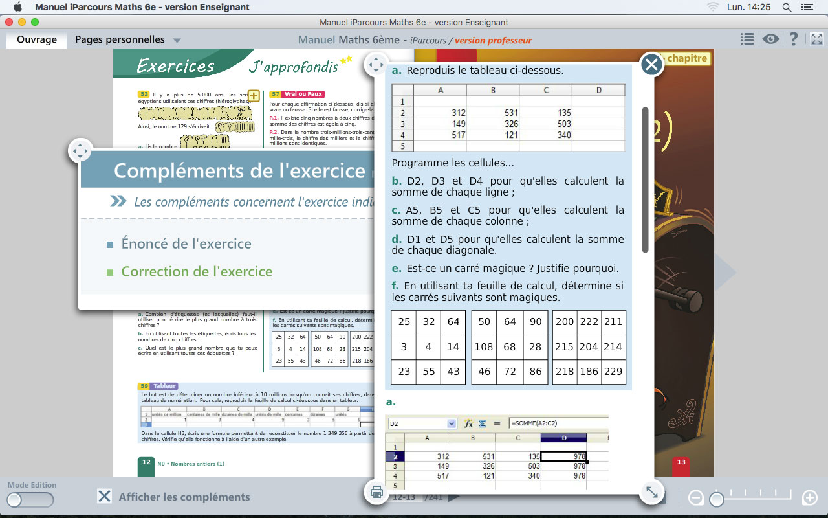Click the Vrai ou Faux exercise label
Screen dimensions: 828x518
click(303, 94)
